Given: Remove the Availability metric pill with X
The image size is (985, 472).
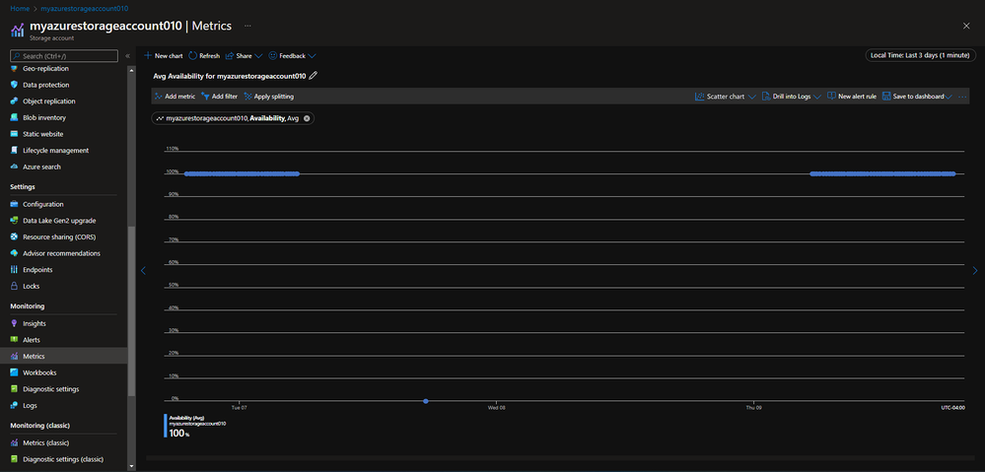Looking at the screenshot, I should (307, 118).
